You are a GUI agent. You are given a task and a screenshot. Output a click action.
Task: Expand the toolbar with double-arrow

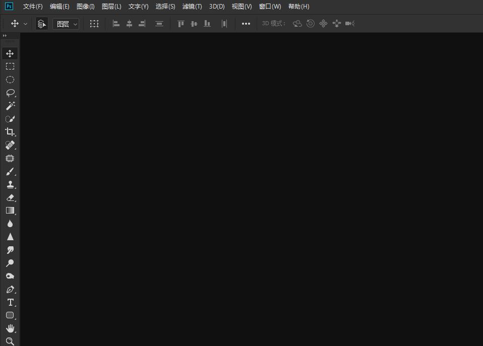point(5,36)
